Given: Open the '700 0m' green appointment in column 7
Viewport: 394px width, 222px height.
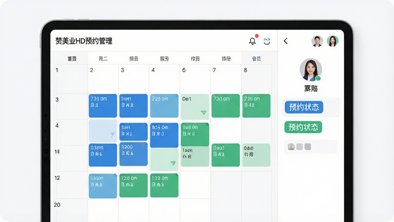Looking at the screenshot, I should 225,106.
